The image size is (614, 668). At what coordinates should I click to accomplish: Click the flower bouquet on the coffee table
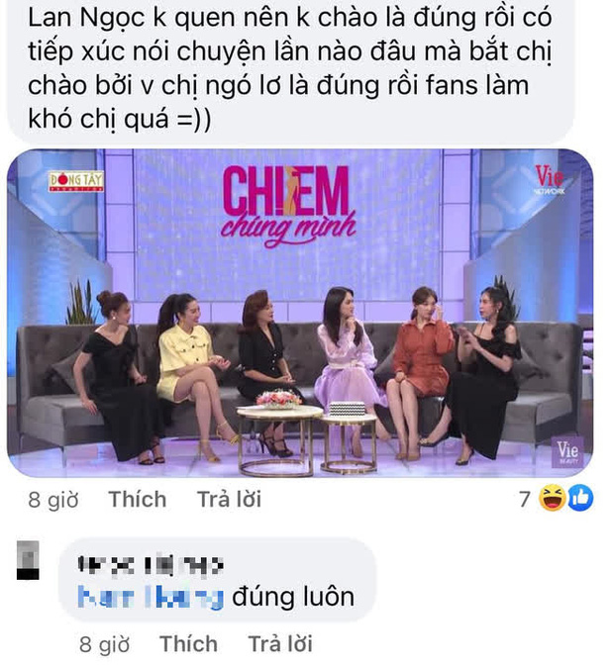pos(279,399)
